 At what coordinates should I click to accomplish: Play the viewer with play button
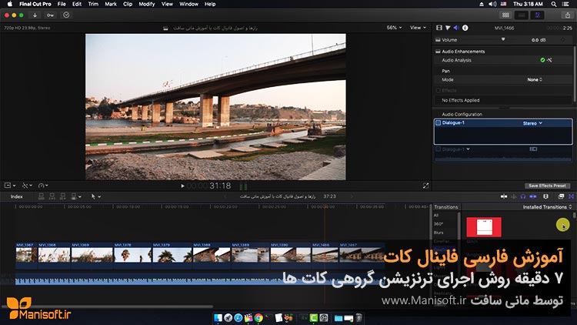(182, 186)
